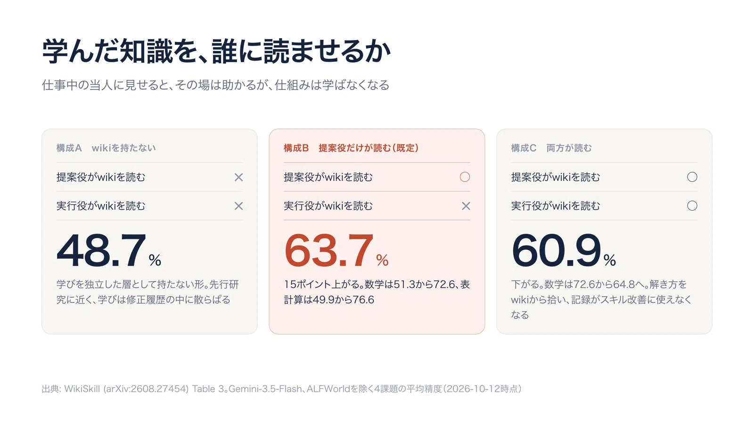Click the description starting 15ポイント上がる

(x=377, y=292)
